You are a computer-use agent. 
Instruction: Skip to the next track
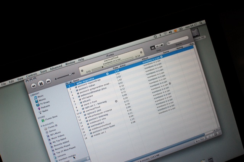(48, 82)
